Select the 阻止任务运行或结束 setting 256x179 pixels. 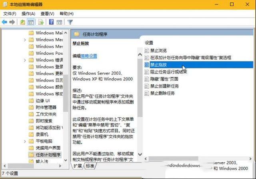pos(168,72)
